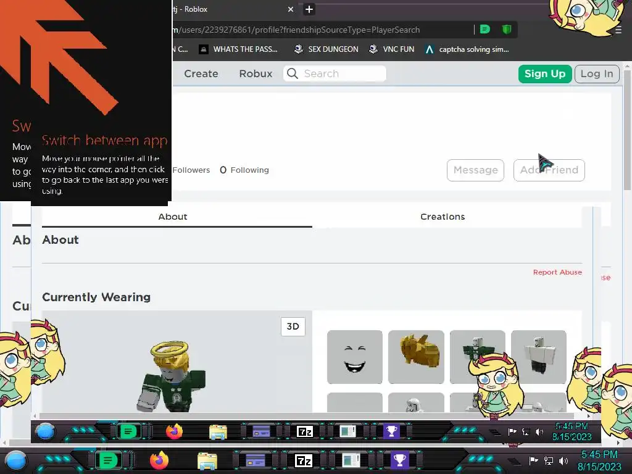Select the laughing face item thumbnail
This screenshot has width=632, height=474.
click(355, 357)
